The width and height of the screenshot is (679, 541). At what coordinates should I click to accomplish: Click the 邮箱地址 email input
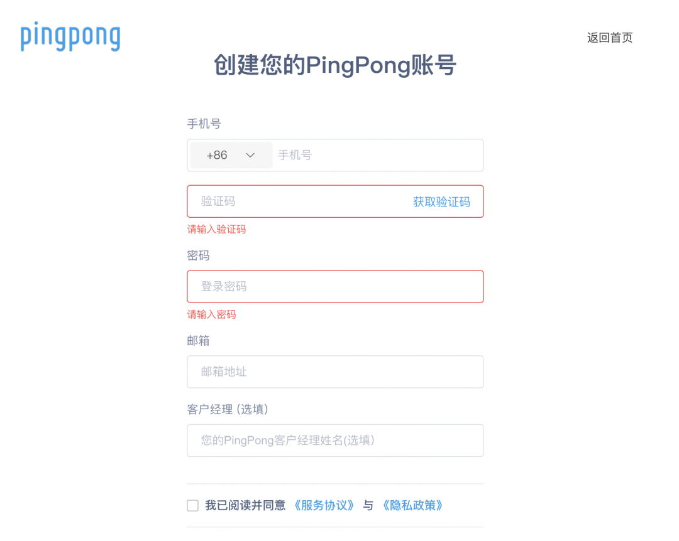(x=334, y=372)
